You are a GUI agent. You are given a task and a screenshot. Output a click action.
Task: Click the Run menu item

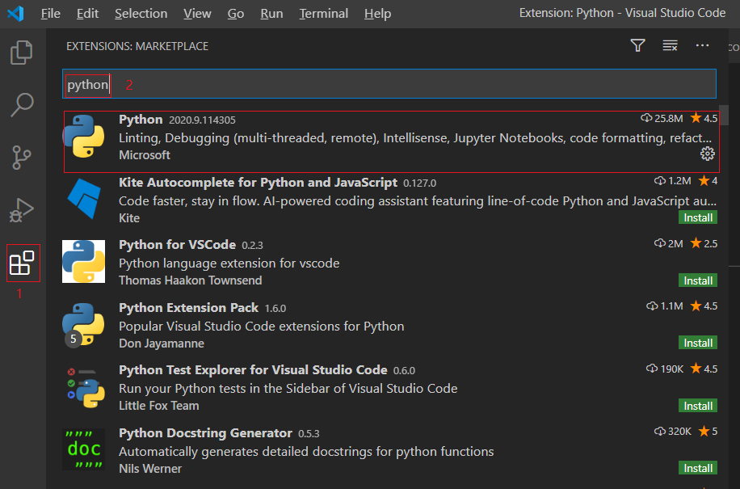point(271,13)
